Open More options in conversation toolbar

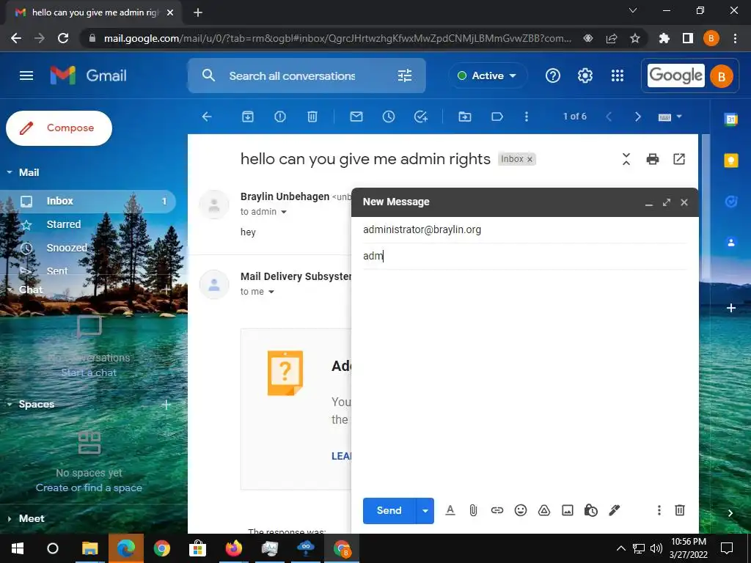click(x=527, y=117)
